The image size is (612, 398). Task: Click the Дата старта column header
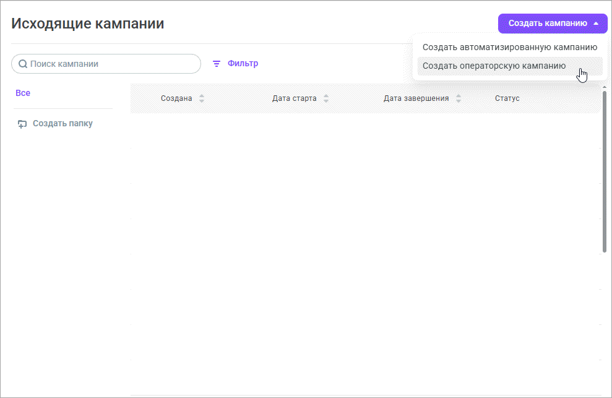pyautogui.click(x=295, y=98)
